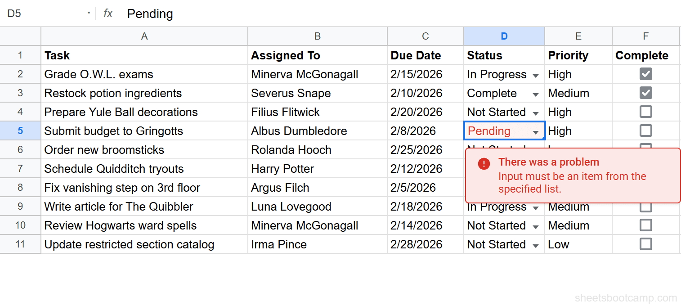Screen dimensions: 681x306
Task: Click the formula bar showing Pending
Action: [x=150, y=13]
